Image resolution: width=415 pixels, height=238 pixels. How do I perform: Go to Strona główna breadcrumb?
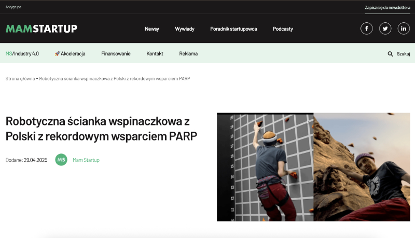(20, 78)
